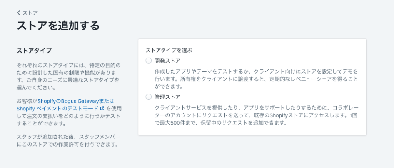
Task: Click the ストアタイプを選ぶ group label
Action: [169, 50]
